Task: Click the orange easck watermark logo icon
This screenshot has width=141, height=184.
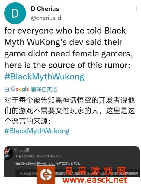Action: (46, 175)
